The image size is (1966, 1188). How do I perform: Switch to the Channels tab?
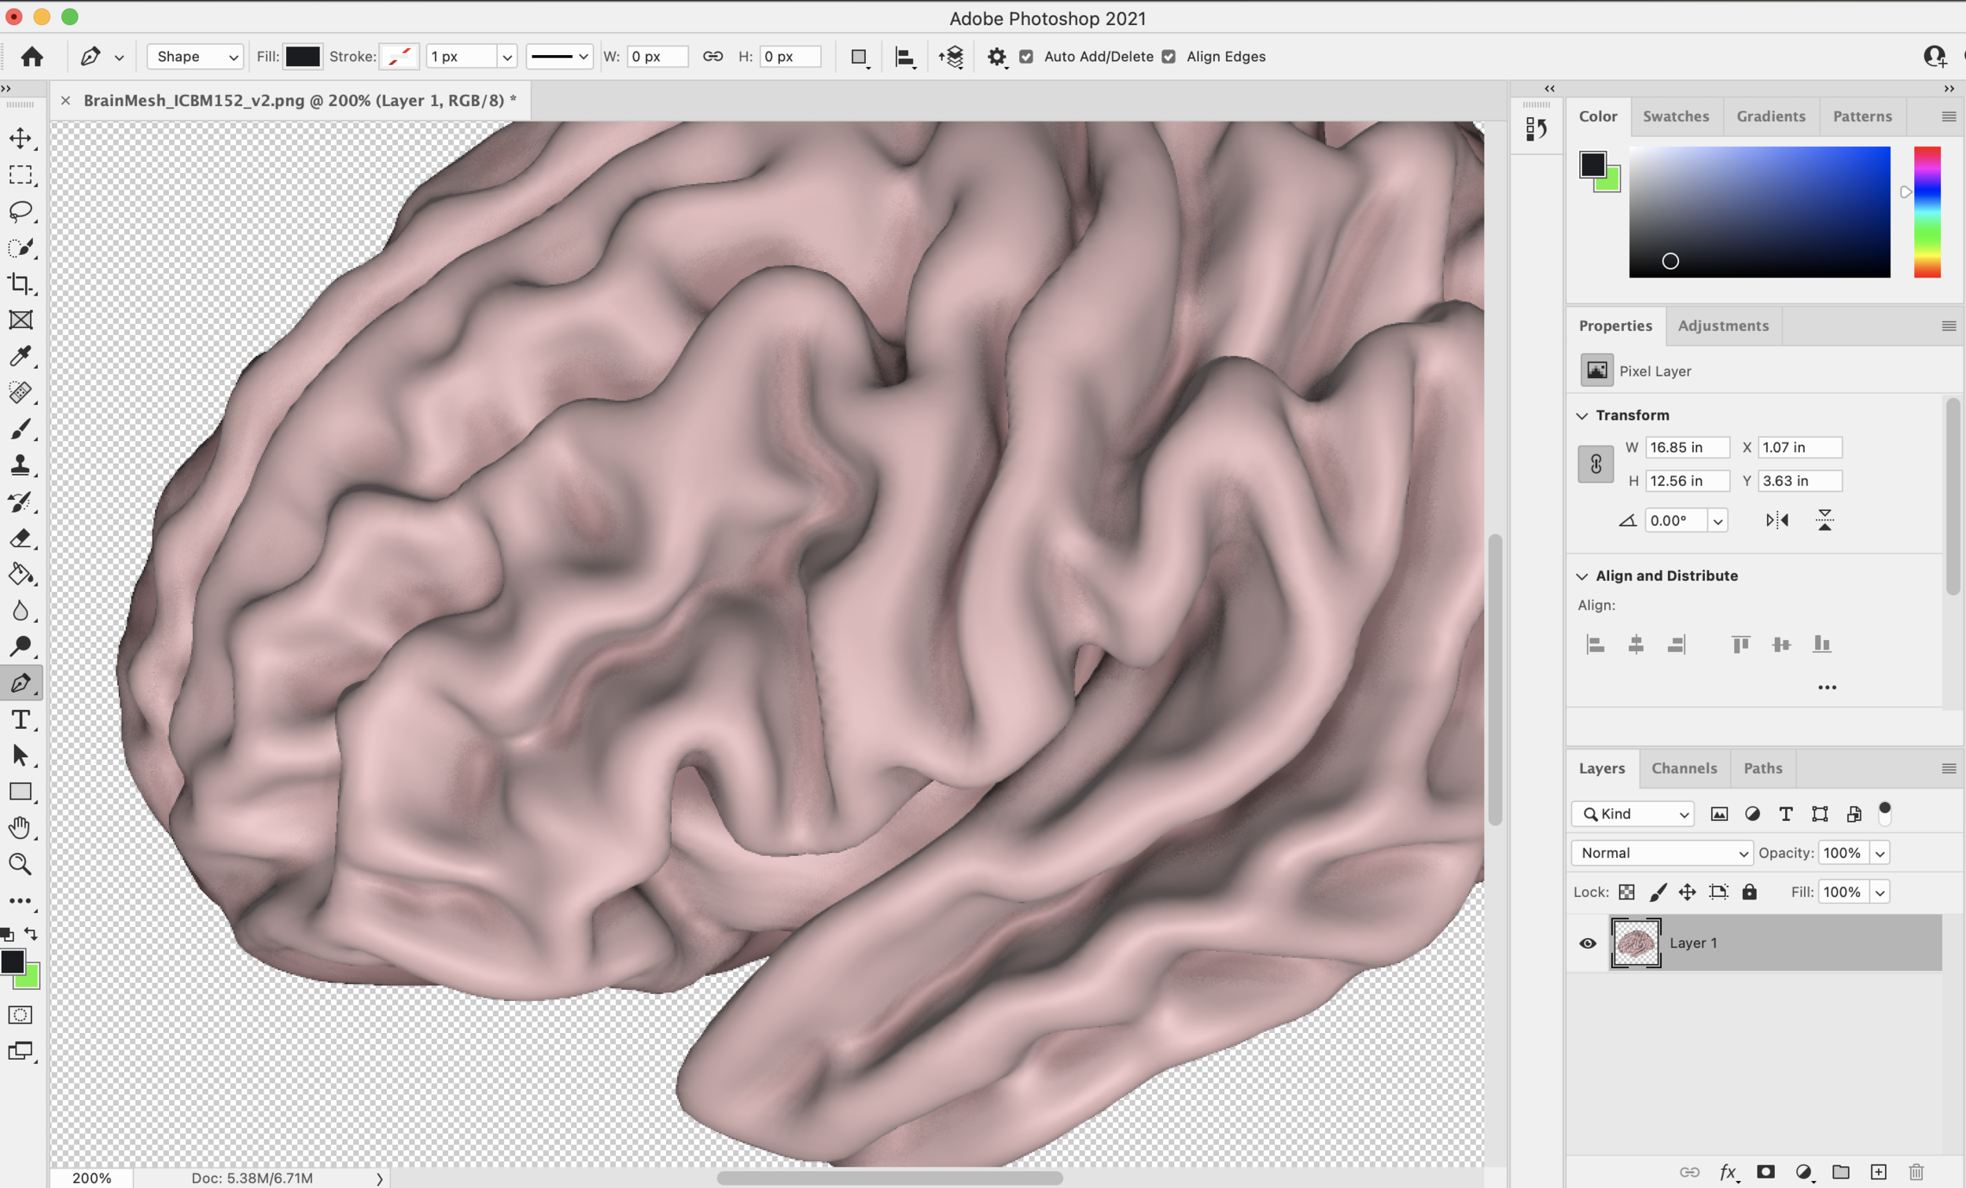coord(1684,768)
